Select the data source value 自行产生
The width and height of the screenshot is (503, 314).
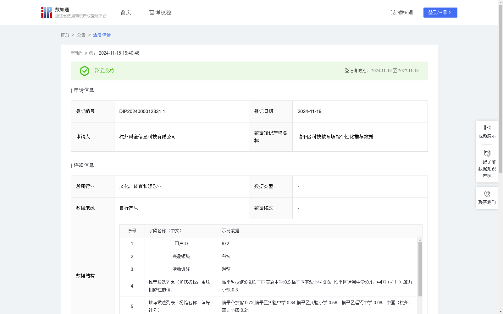129,208
